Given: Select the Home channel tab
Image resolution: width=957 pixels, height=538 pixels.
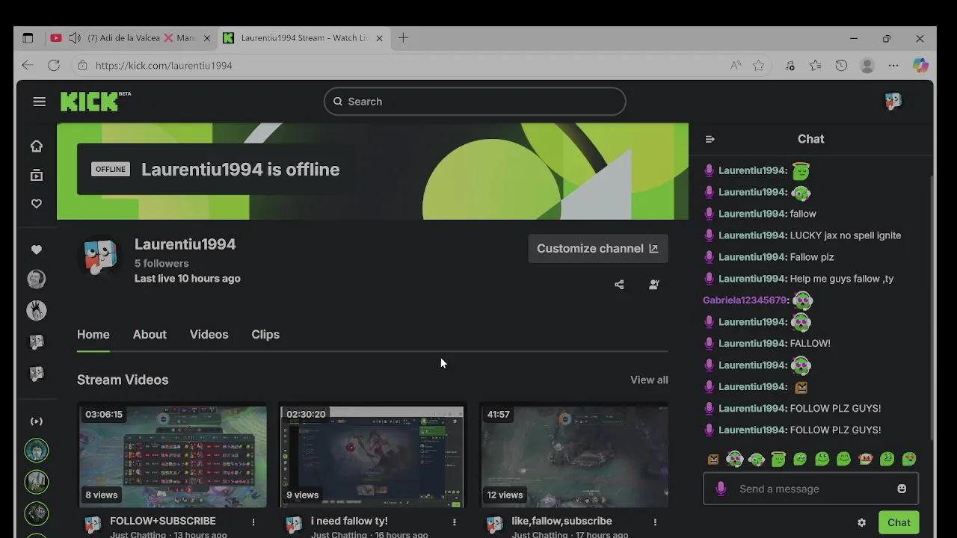Looking at the screenshot, I should 93,335.
